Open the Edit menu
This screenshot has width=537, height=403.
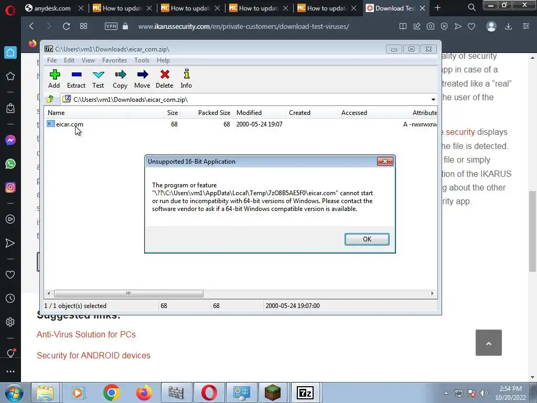69,60
